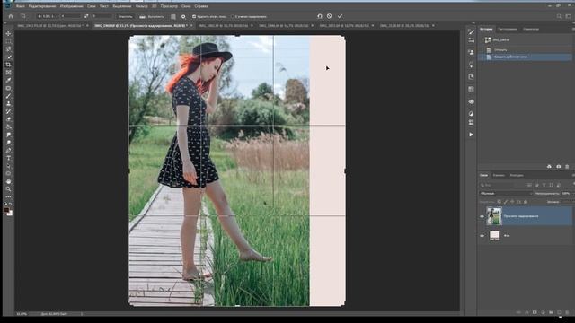Open the Изображение menu
575x323 pixels.
click(x=72, y=6)
